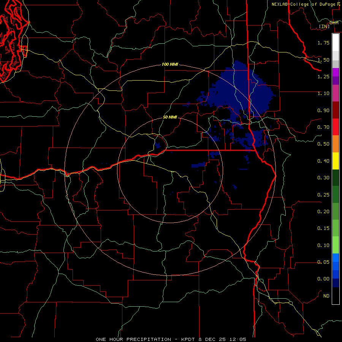This screenshot has height=342, width=342.
Task: Click the maroon dark-red legend segment
Action: tap(336, 110)
